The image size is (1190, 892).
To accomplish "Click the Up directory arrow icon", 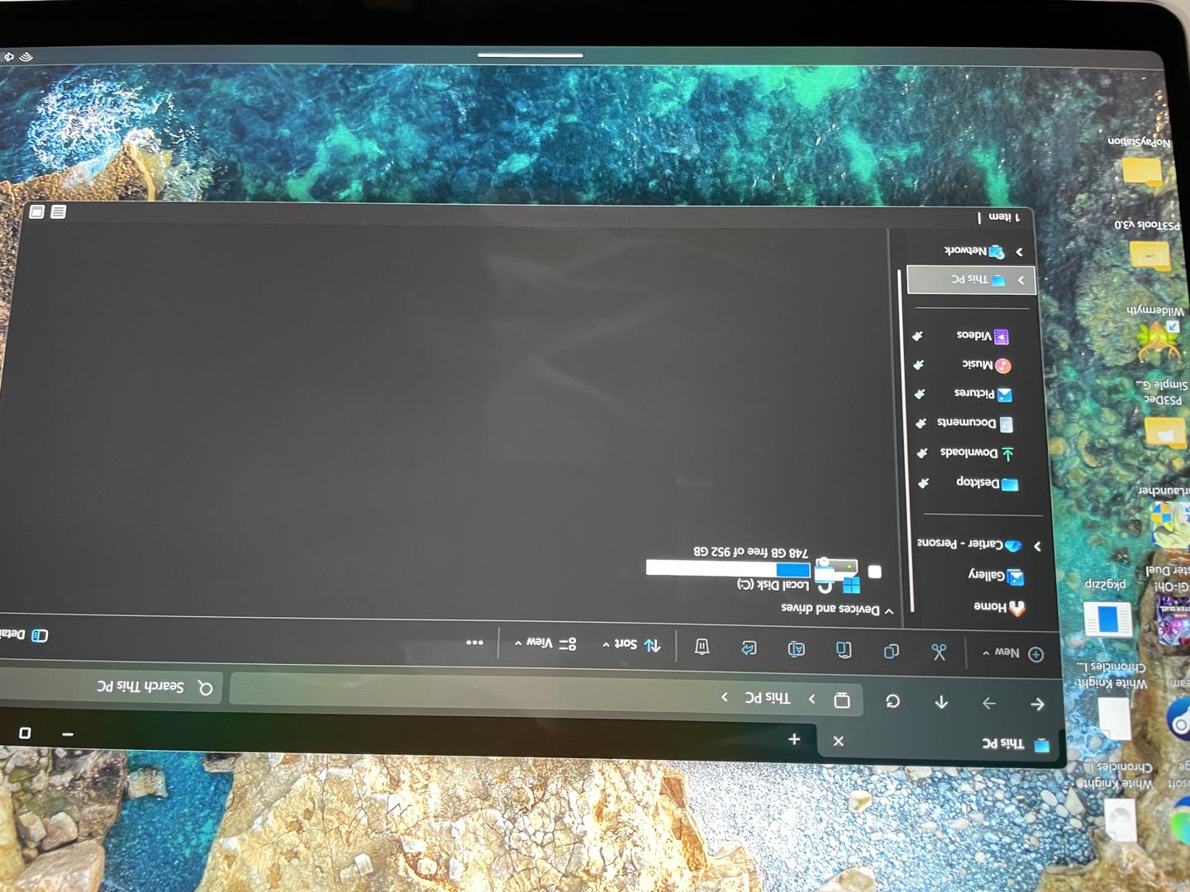I will [x=941, y=702].
